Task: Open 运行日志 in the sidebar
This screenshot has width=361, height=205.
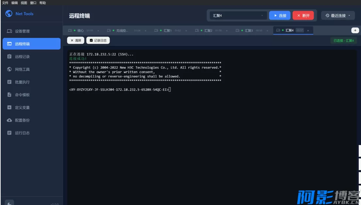Action: click(x=22, y=133)
